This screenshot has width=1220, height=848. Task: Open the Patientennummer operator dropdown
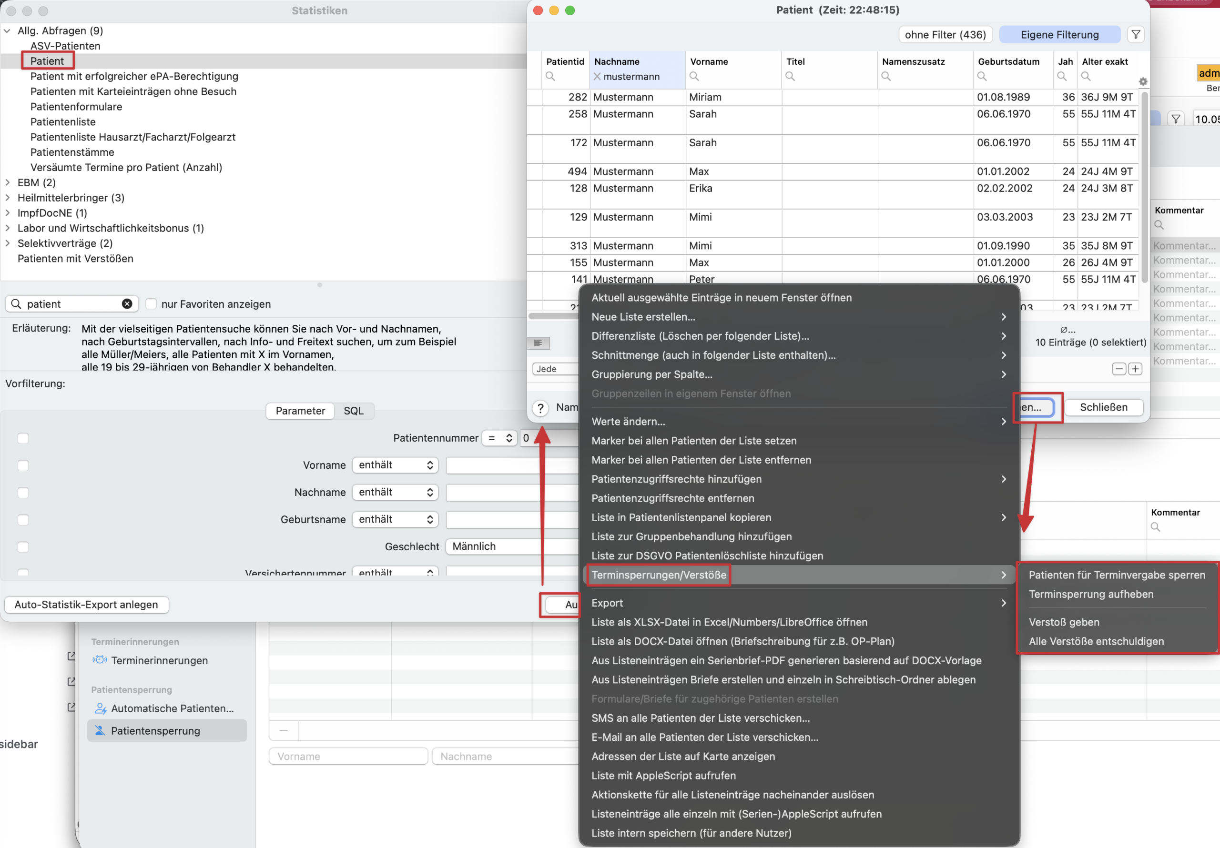pos(499,438)
